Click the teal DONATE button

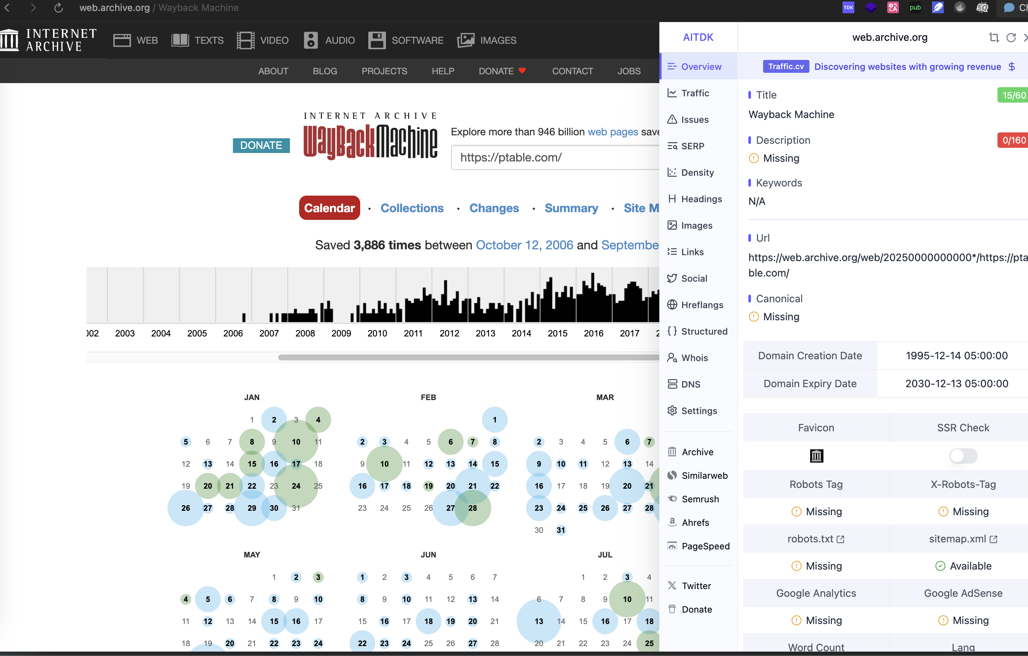click(261, 146)
